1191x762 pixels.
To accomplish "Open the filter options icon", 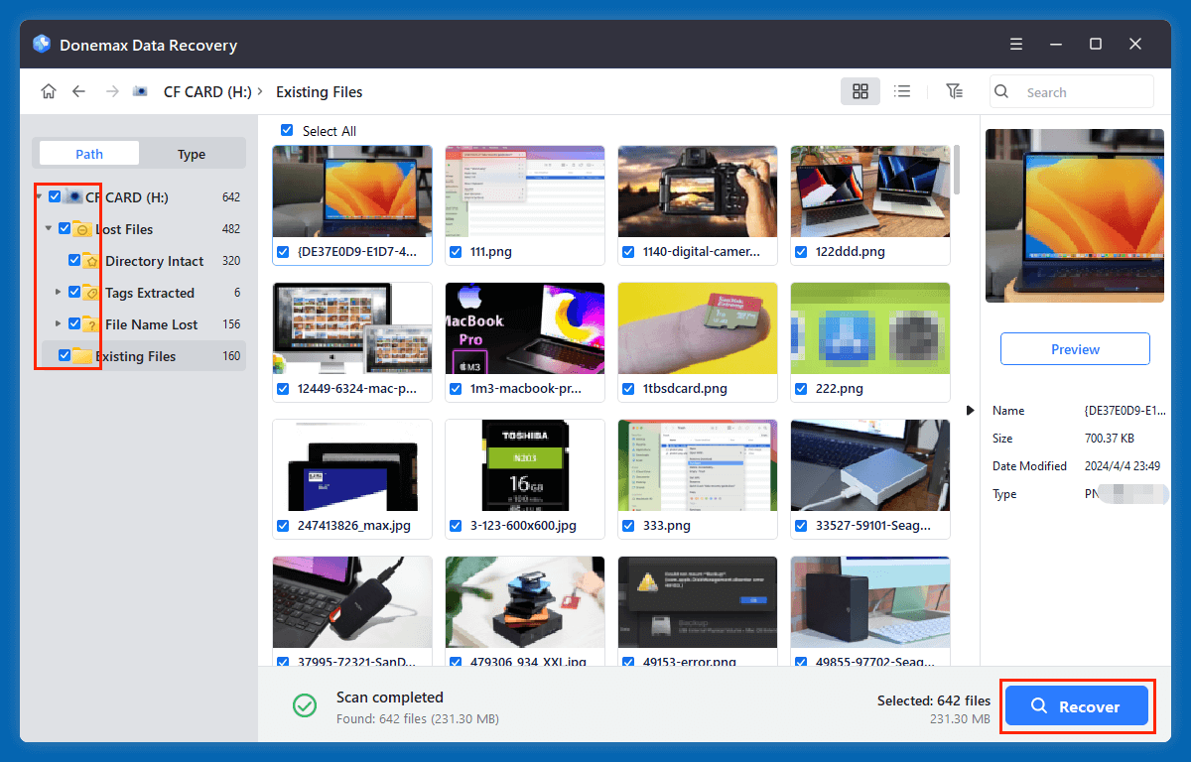I will (954, 91).
